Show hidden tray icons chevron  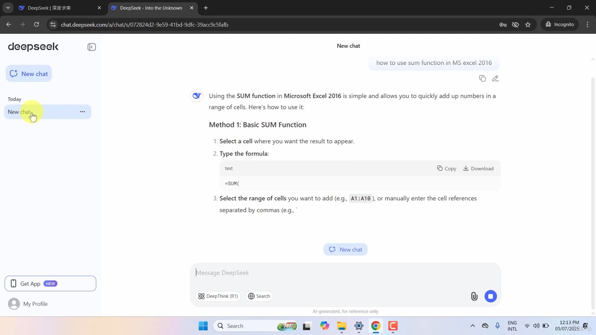[x=473, y=326]
